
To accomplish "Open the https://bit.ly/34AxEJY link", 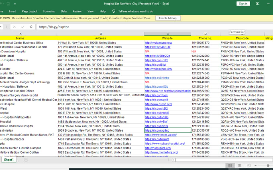I will (157, 47).
